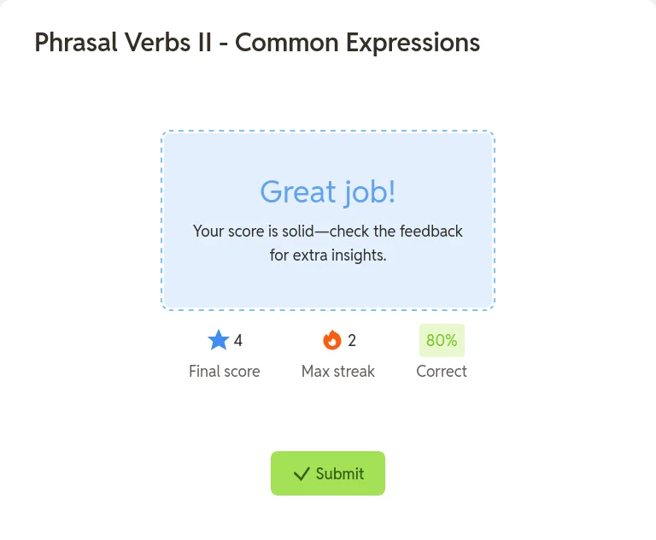Select the Max streak label
656x540 pixels.
[x=338, y=372]
